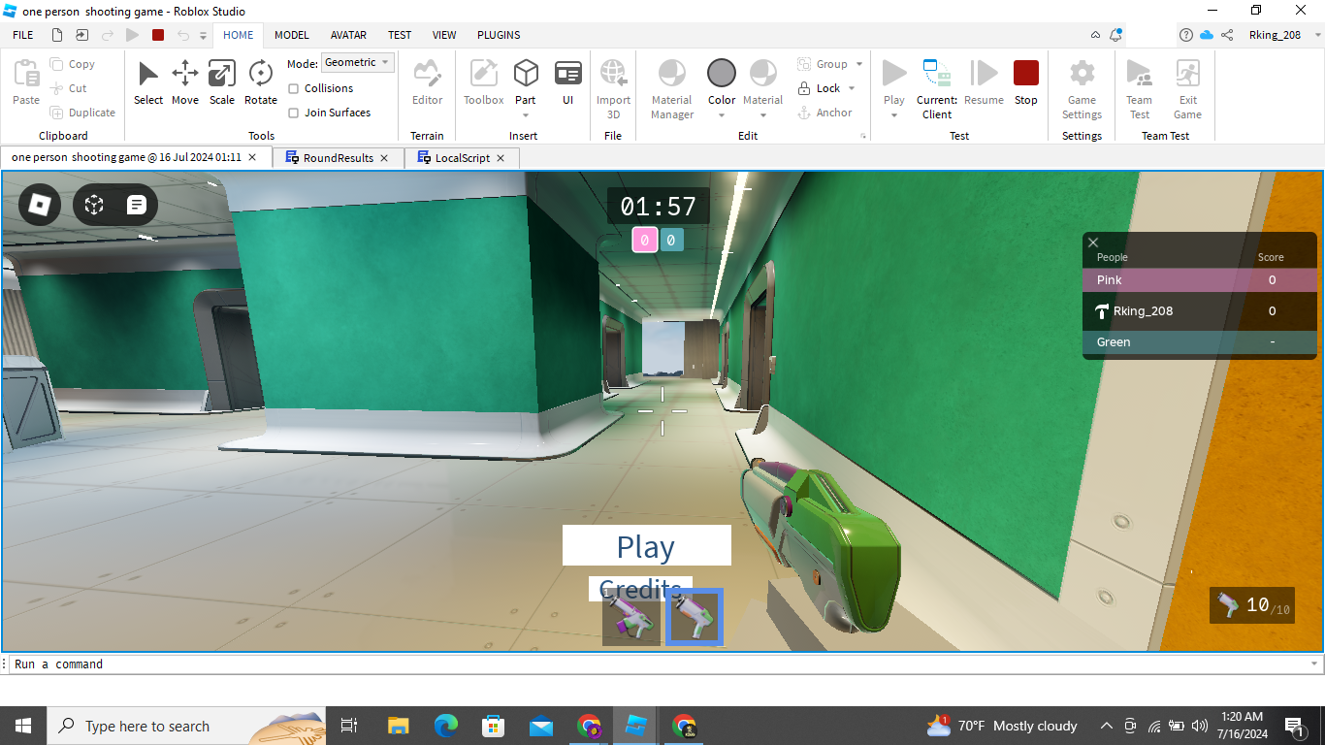1325x745 pixels.
Task: Expand the Group options dropdown
Action: tap(857, 64)
